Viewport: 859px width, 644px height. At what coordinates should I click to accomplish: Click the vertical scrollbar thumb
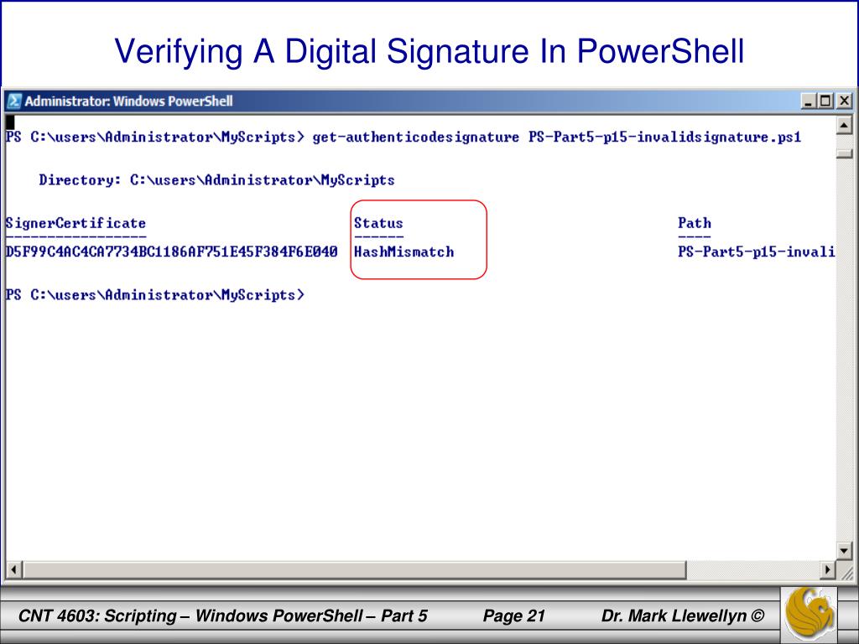point(844,153)
